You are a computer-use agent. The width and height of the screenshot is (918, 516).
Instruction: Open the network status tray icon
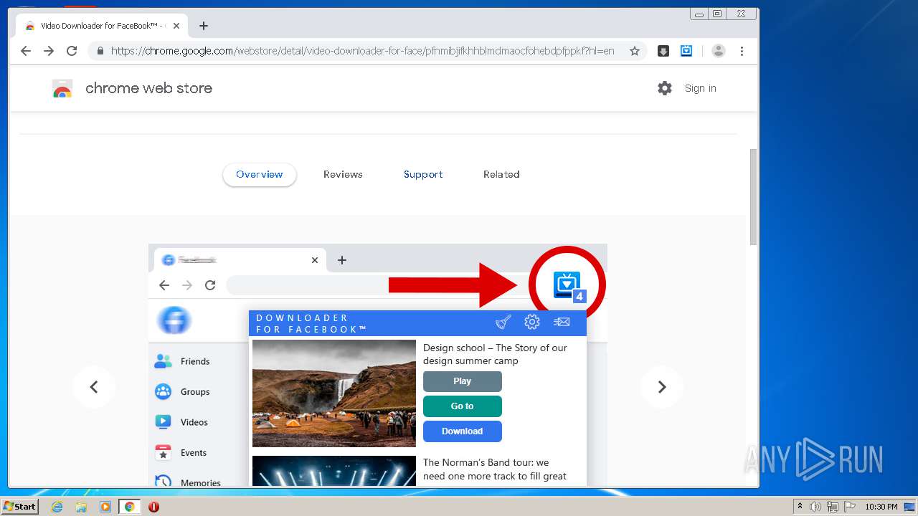coord(833,507)
